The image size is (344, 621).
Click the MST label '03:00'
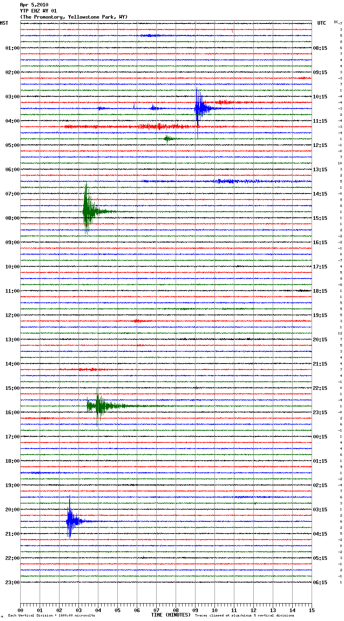pos(12,97)
